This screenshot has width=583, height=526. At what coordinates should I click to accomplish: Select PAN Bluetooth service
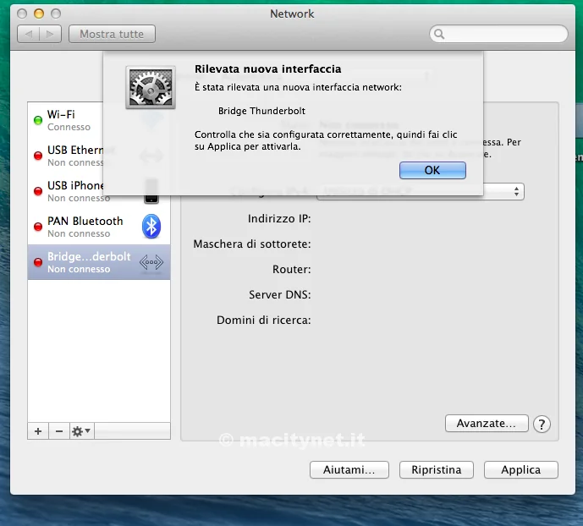pos(99,227)
